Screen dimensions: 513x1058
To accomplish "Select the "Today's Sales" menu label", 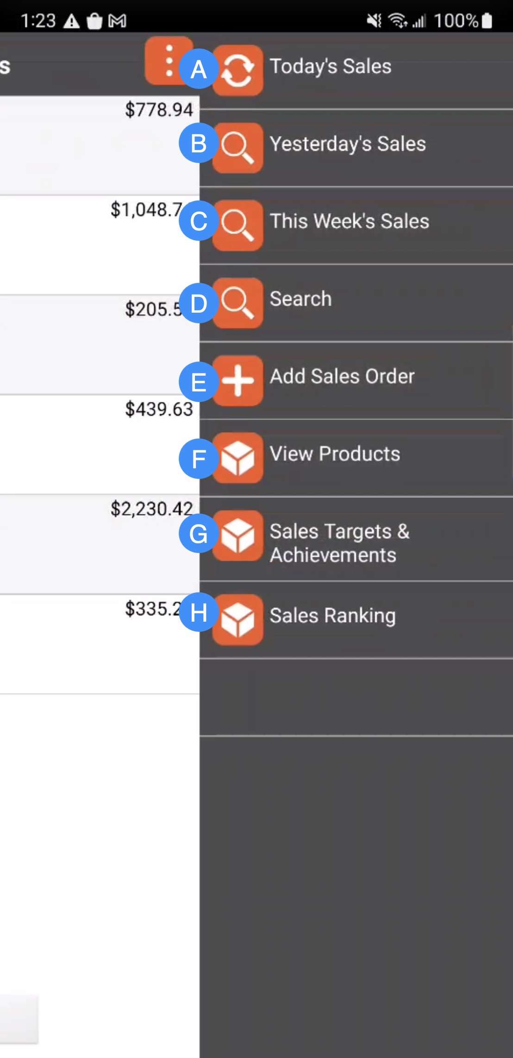I will (x=331, y=66).
